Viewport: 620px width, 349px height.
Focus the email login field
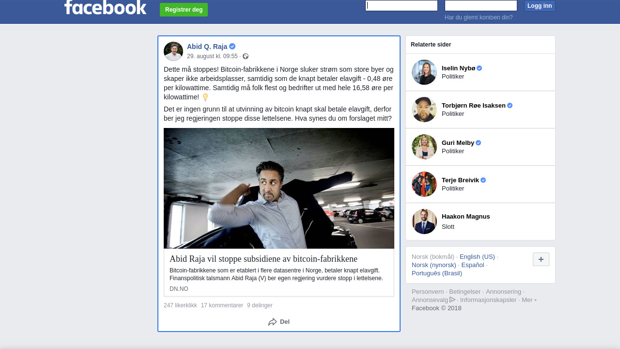tap(402, 5)
